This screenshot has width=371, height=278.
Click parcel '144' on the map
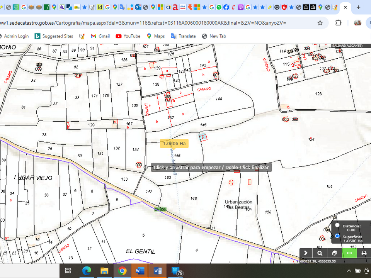(x=219, y=99)
